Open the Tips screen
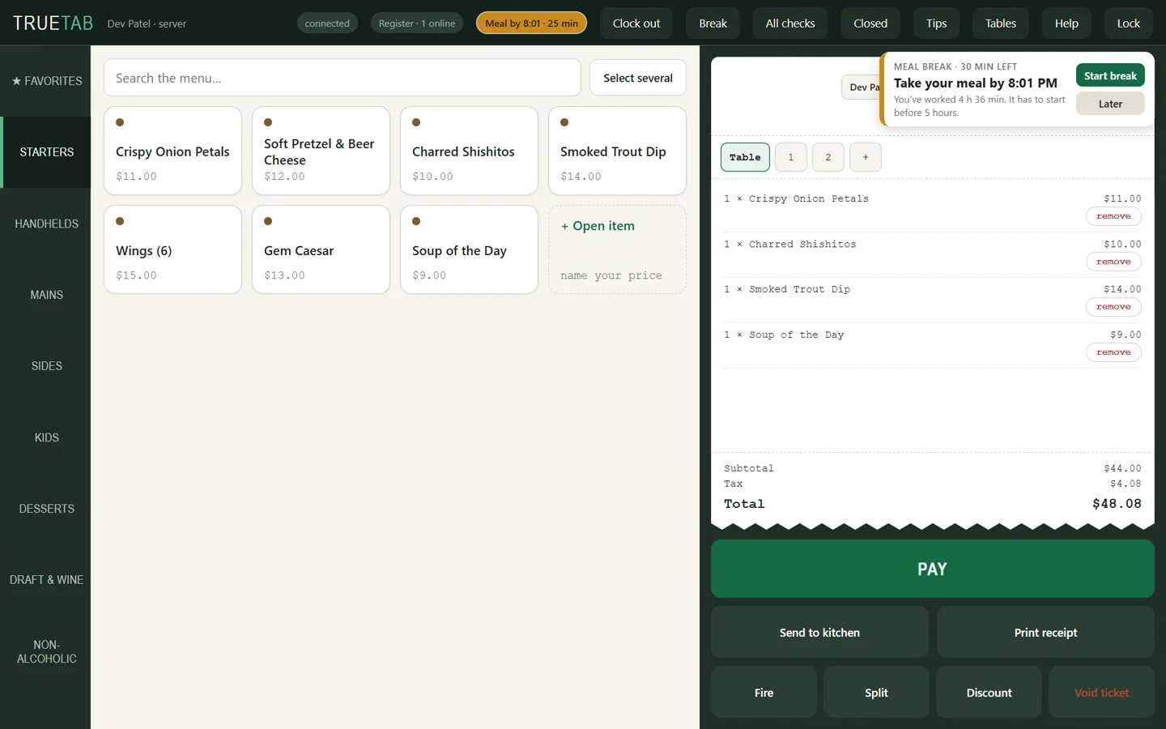Image resolution: width=1166 pixels, height=729 pixels. [x=936, y=23]
